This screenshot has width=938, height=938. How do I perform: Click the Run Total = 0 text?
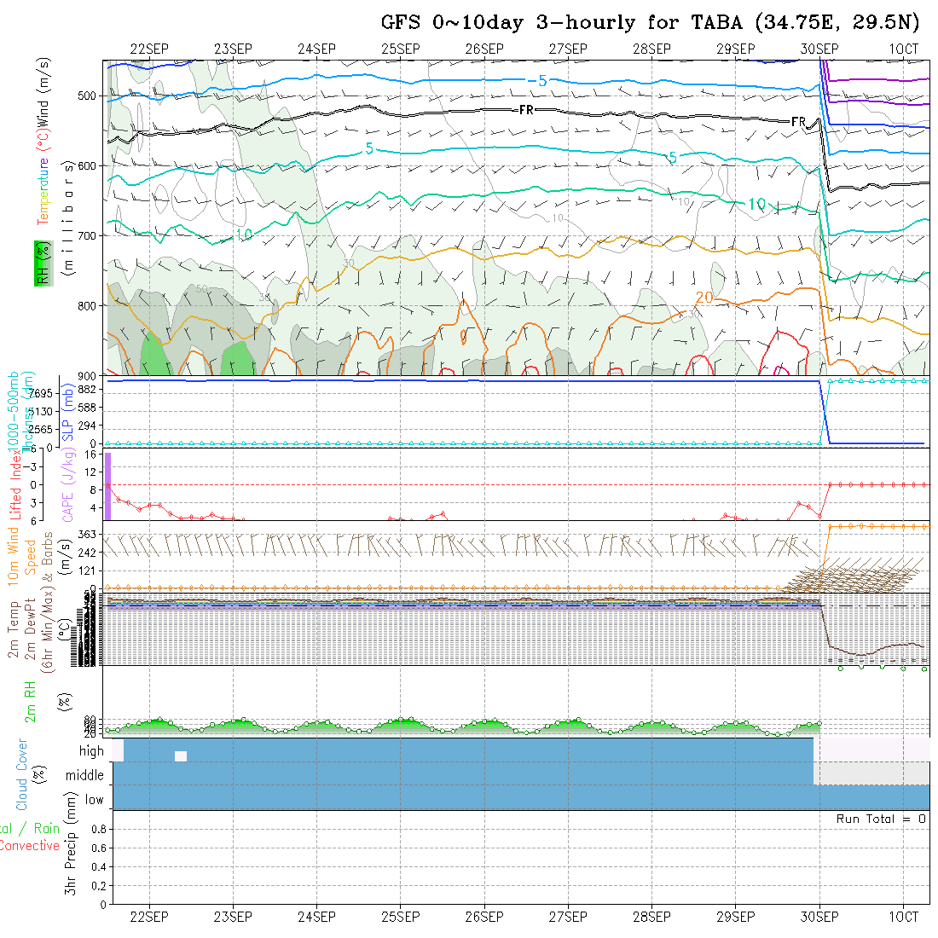click(881, 819)
